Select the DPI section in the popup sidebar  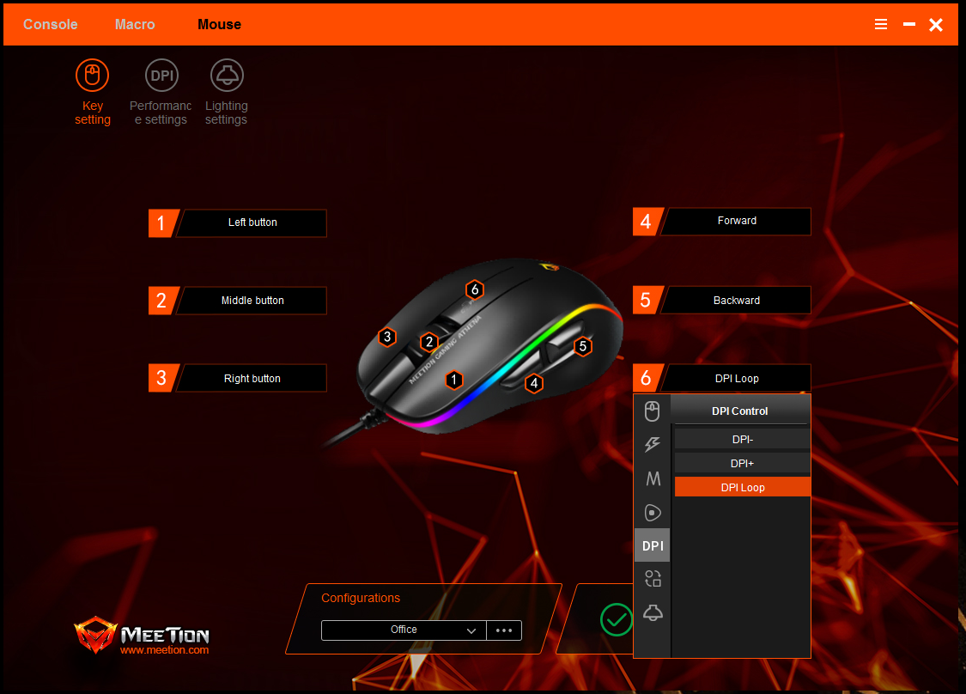pos(652,545)
